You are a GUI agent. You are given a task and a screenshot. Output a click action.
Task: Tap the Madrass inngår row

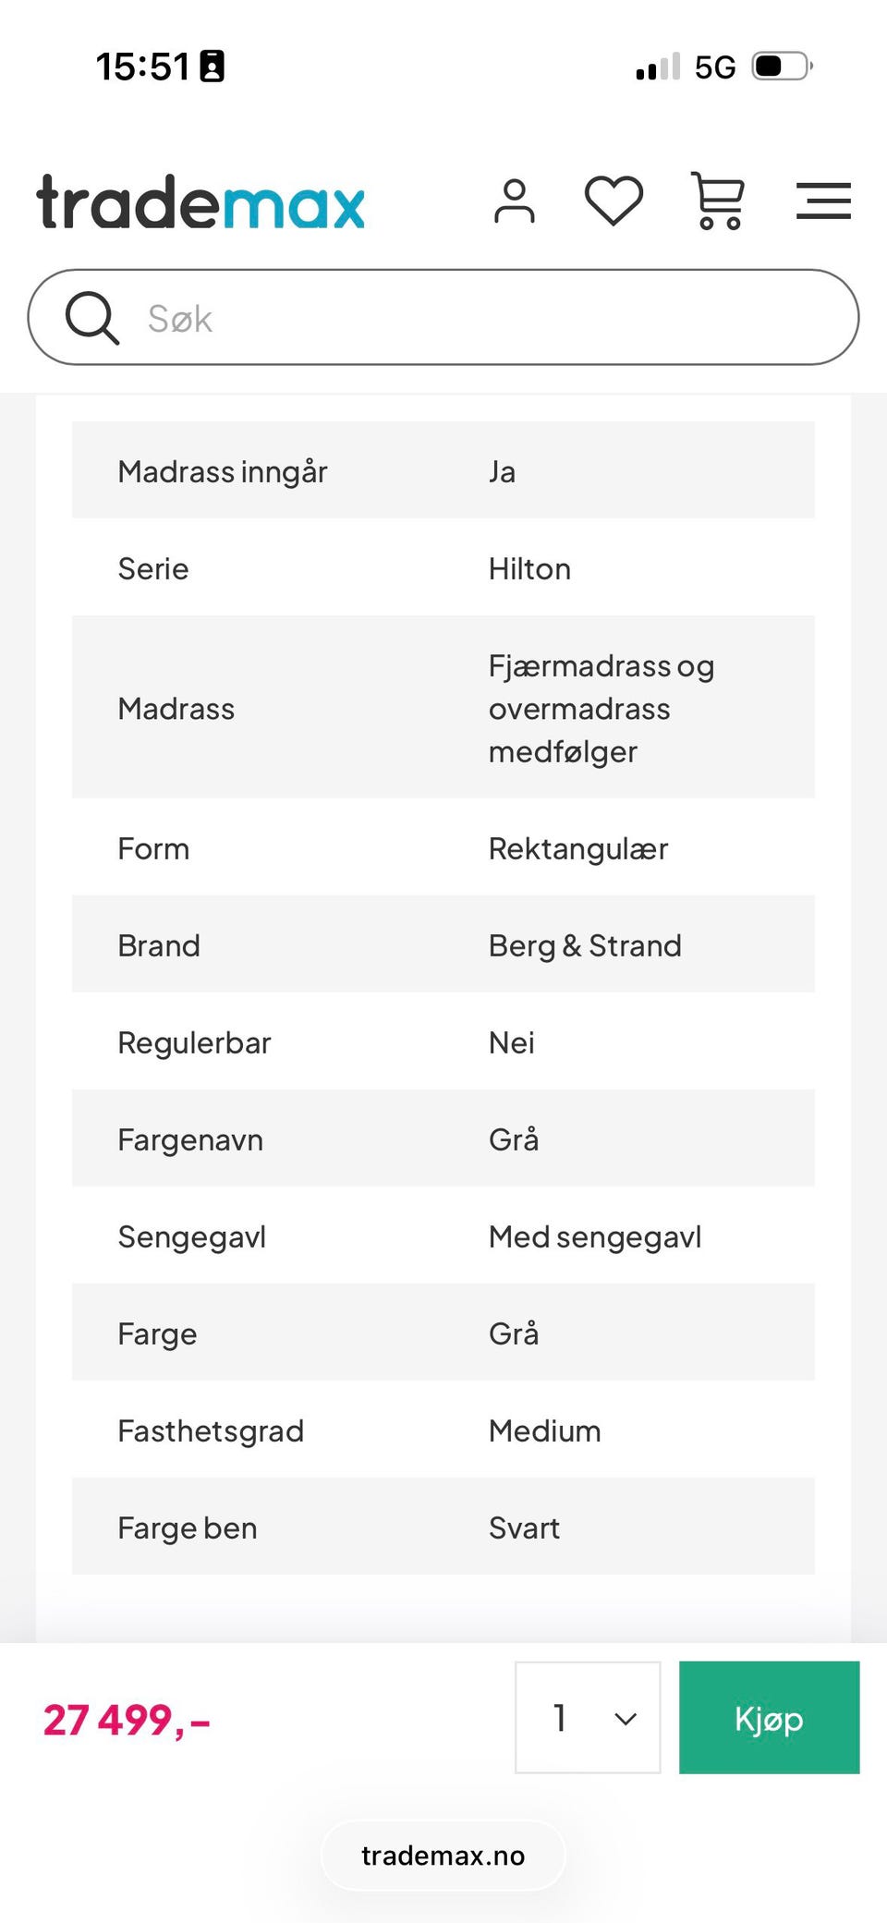tap(443, 471)
